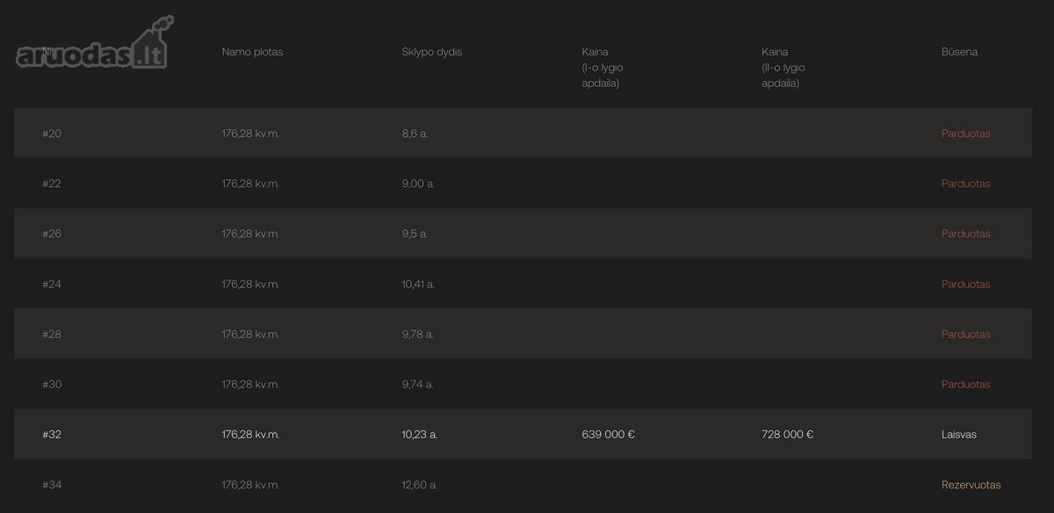Select house row #24
Image resolution: width=1054 pixels, height=513 pixels.
523,284
